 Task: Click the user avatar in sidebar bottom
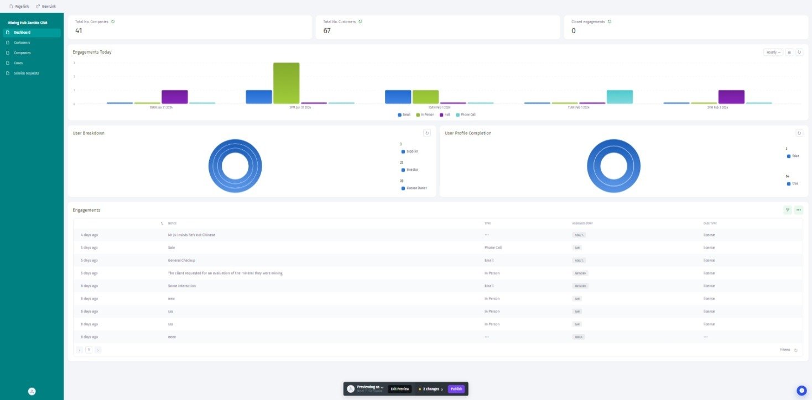coord(32,391)
